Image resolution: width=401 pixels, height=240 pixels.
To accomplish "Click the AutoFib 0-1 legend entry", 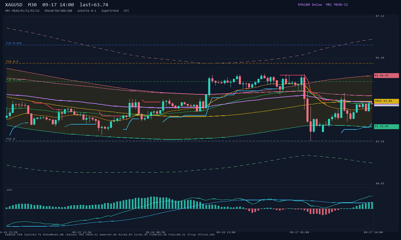I will (87, 11).
